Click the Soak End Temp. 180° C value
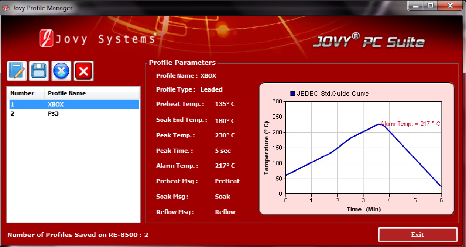This screenshot has width=466, height=247. pos(225,121)
